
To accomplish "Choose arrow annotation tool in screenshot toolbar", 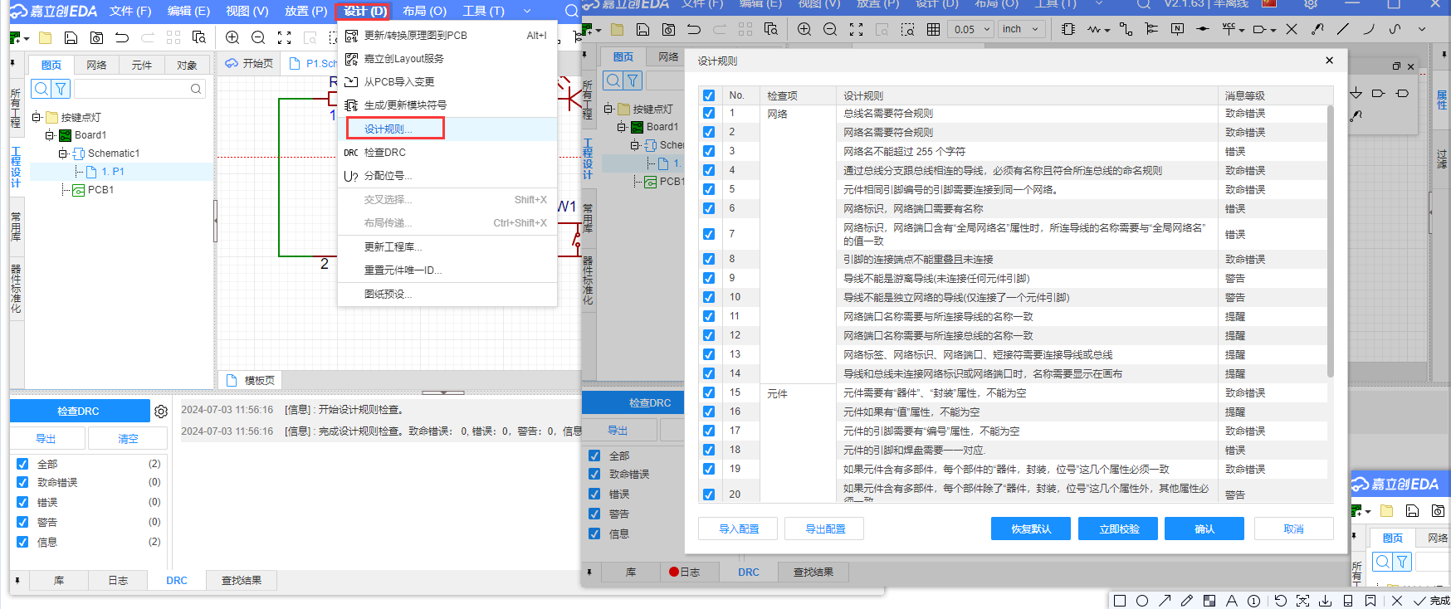I will [x=1165, y=601].
